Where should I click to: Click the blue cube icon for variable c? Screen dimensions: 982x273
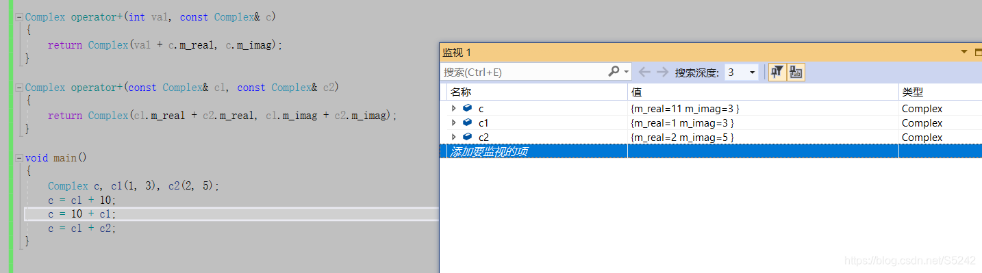[x=468, y=109]
